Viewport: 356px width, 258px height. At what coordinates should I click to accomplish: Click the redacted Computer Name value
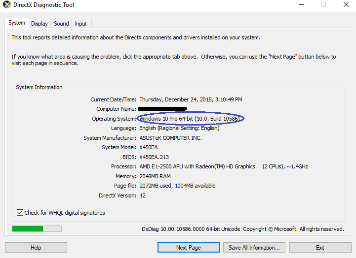[x=162, y=109]
